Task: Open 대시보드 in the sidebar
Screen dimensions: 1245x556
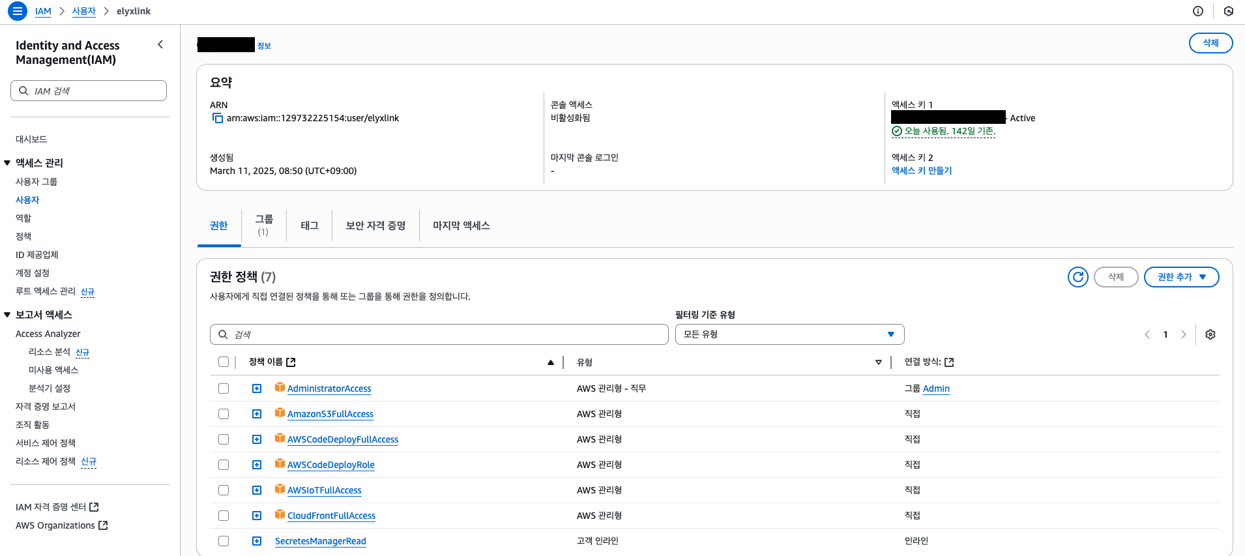Action: [31, 139]
